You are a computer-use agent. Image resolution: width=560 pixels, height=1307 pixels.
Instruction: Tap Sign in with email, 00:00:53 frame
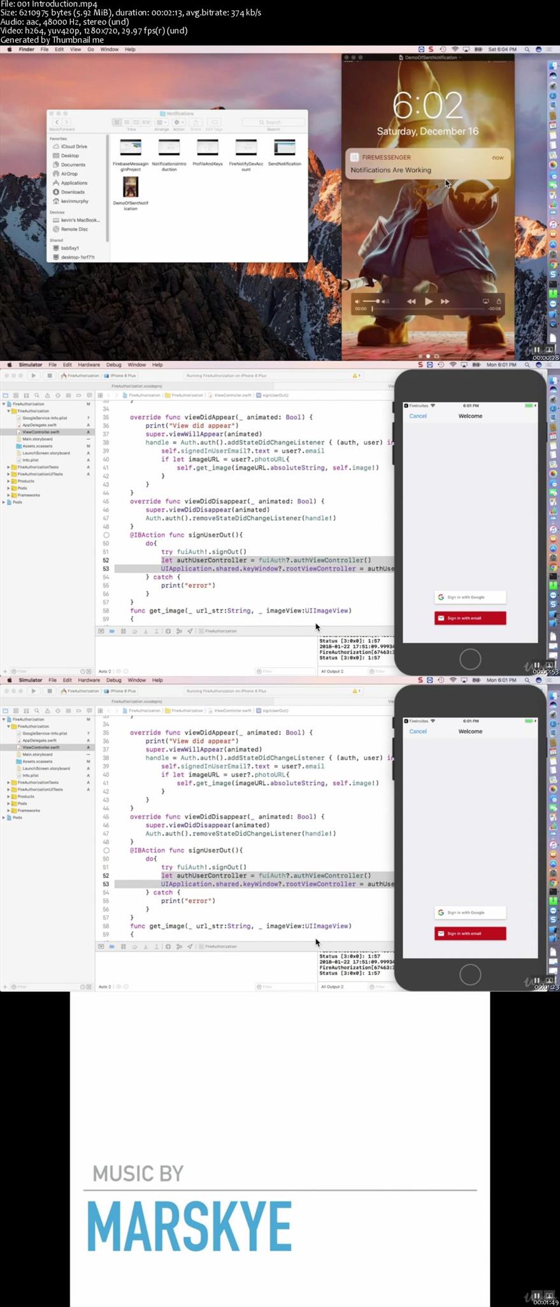point(470,618)
